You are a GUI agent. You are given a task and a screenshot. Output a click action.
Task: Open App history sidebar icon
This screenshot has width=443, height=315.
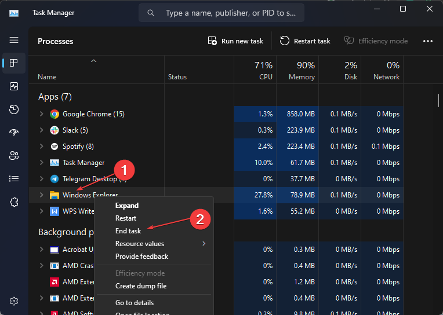coord(14,109)
